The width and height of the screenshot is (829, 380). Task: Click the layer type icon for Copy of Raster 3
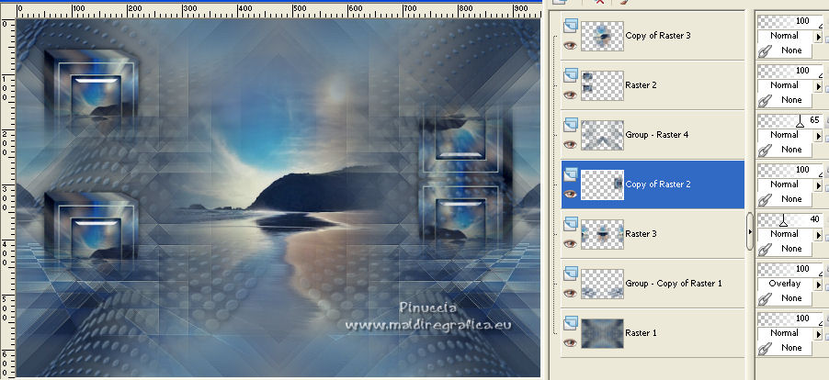pyautogui.click(x=571, y=26)
